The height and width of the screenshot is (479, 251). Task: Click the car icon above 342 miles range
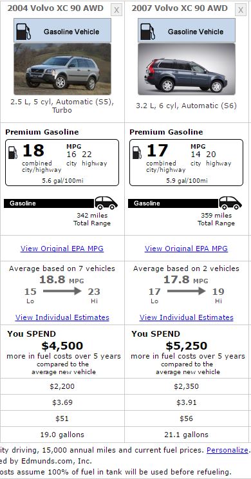click(x=106, y=203)
